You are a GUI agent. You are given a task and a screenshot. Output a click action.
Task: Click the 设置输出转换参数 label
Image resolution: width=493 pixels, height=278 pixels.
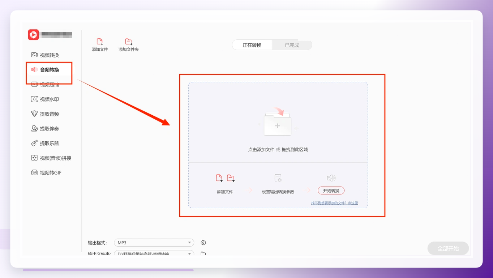tap(278, 192)
